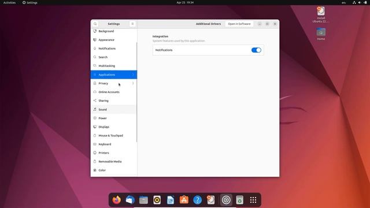Click the settings sidebar scrollbar
370x208 pixels.
click(x=136, y=92)
